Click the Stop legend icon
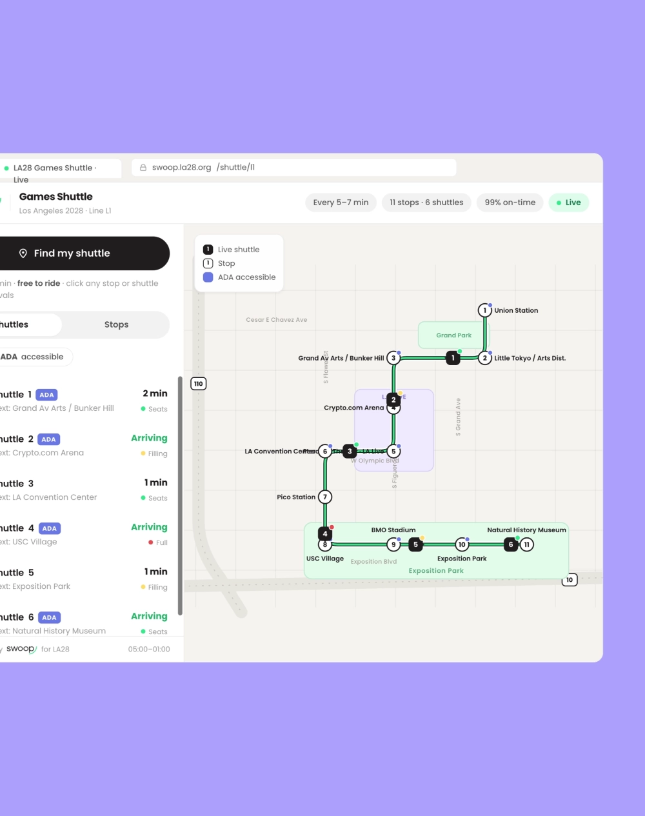 (208, 263)
